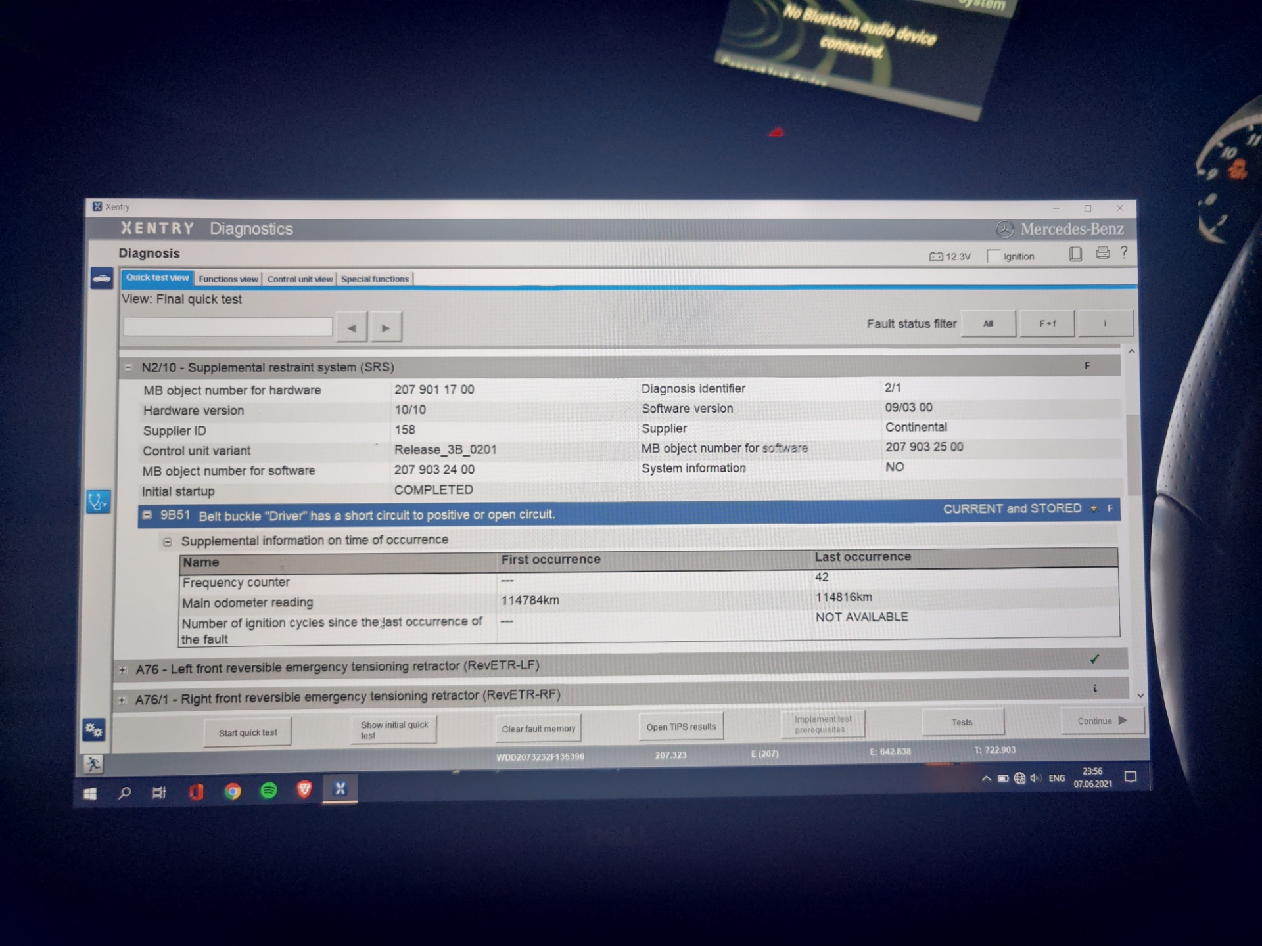Click the Continue button
Image resolution: width=1262 pixels, height=946 pixels.
(1102, 721)
